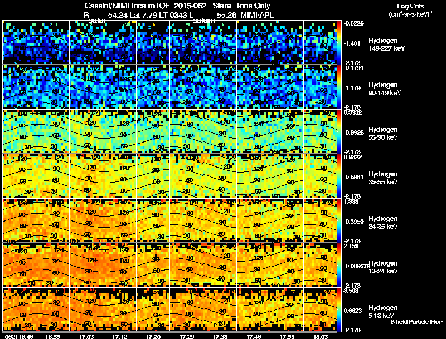Click the color bar for the 24-35 keV row
This screenshot has width=446, height=339.
click(339, 220)
